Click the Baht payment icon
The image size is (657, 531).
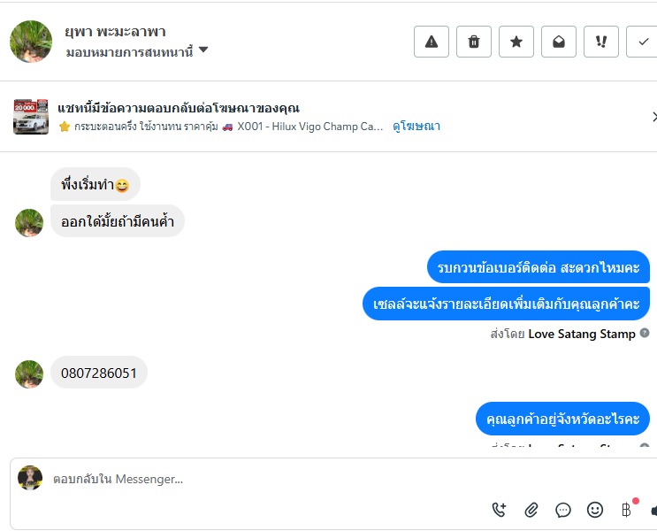(x=627, y=510)
